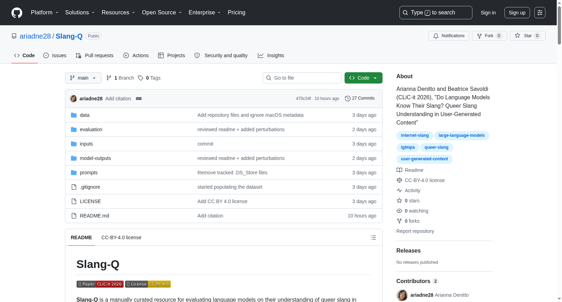Image resolution: width=562 pixels, height=302 pixels.
Task: Click the fork icon beside 0 forks
Action: point(399,221)
